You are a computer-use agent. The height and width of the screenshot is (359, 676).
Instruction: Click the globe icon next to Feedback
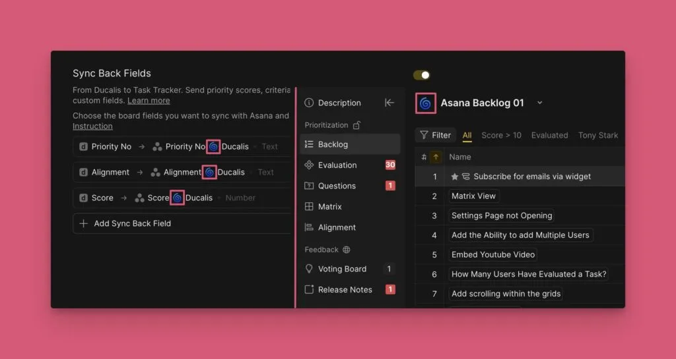pyautogui.click(x=347, y=250)
